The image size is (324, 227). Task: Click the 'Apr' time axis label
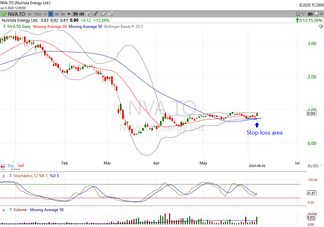[x=156, y=163]
